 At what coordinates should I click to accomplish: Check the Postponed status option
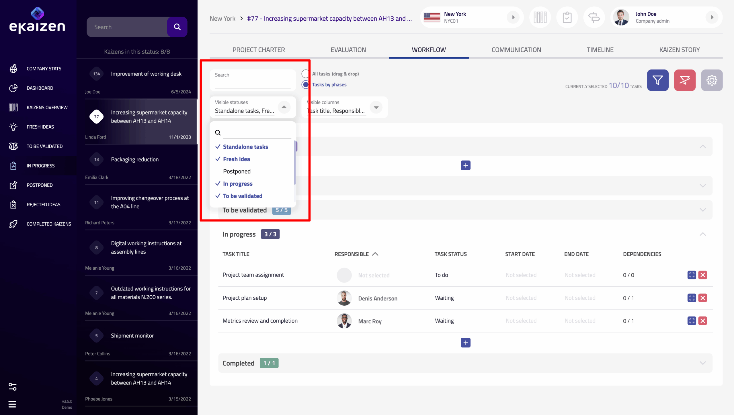[237, 171]
